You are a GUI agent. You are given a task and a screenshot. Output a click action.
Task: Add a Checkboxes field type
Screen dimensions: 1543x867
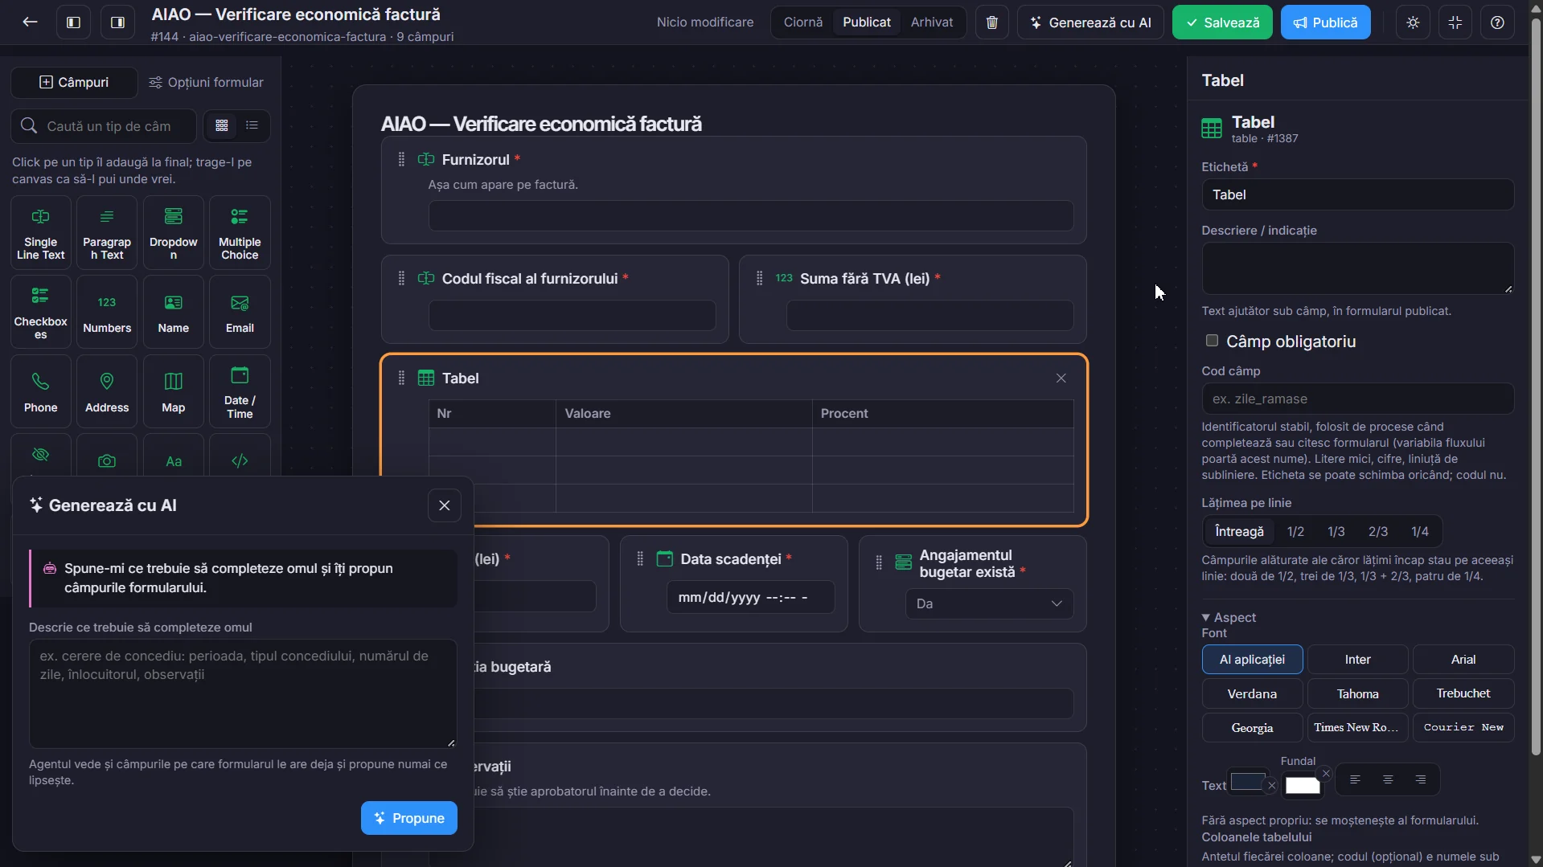pos(41,312)
